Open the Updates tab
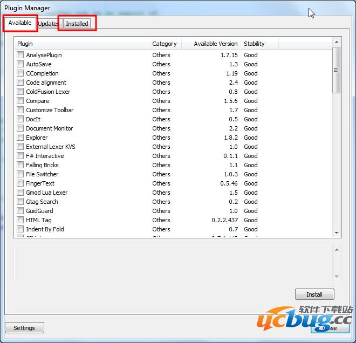Screen dimensions: 356x343 [x=48, y=24]
